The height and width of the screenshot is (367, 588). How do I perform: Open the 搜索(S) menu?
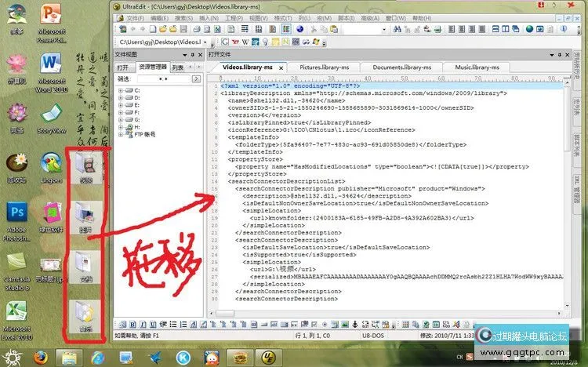point(183,18)
